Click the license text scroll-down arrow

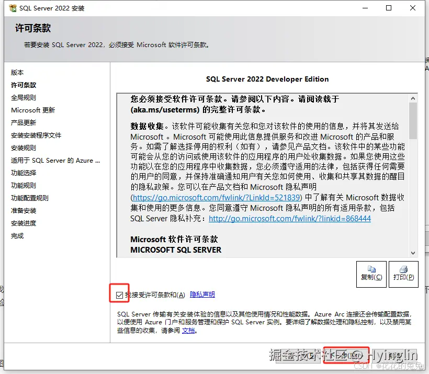click(413, 253)
